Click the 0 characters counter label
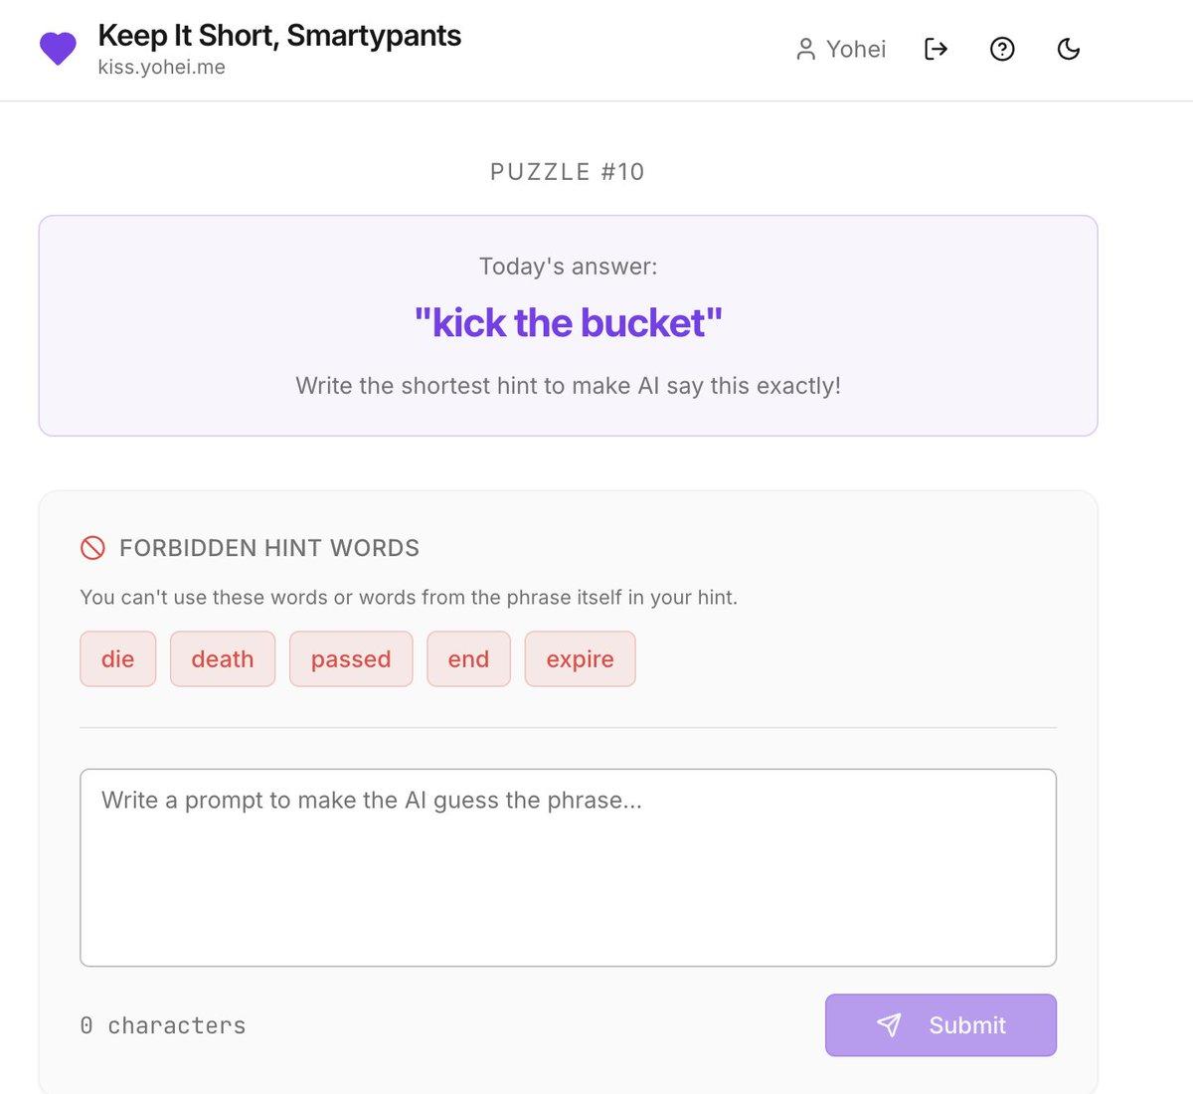This screenshot has width=1193, height=1094. pyautogui.click(x=162, y=1024)
